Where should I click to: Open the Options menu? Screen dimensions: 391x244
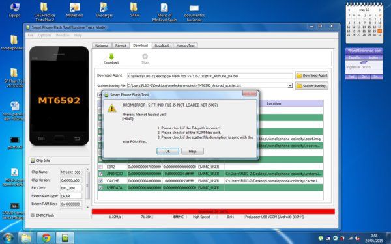pos(44,35)
